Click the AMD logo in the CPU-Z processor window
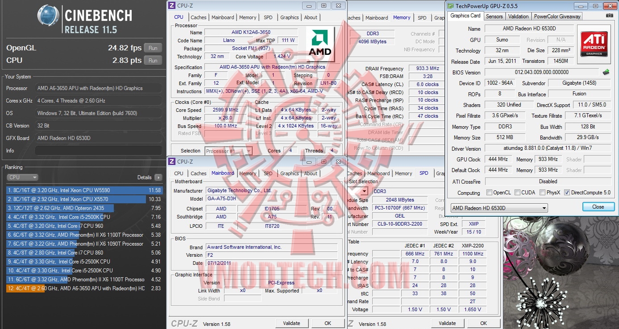This screenshot has width=619, height=329. [320, 44]
